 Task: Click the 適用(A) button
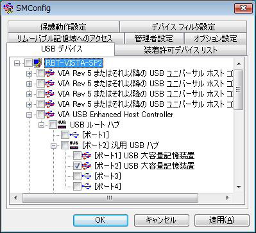pyautogui.click(x=222, y=220)
